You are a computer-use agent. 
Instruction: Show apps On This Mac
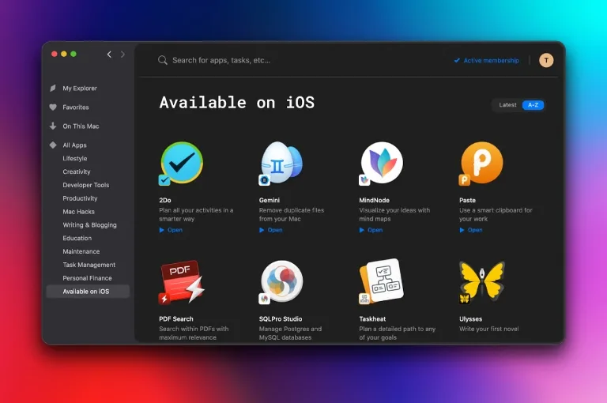81,126
